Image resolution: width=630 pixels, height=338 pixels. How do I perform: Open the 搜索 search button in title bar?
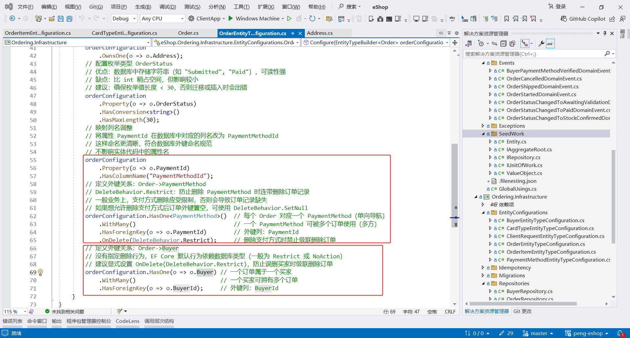coord(350,7)
